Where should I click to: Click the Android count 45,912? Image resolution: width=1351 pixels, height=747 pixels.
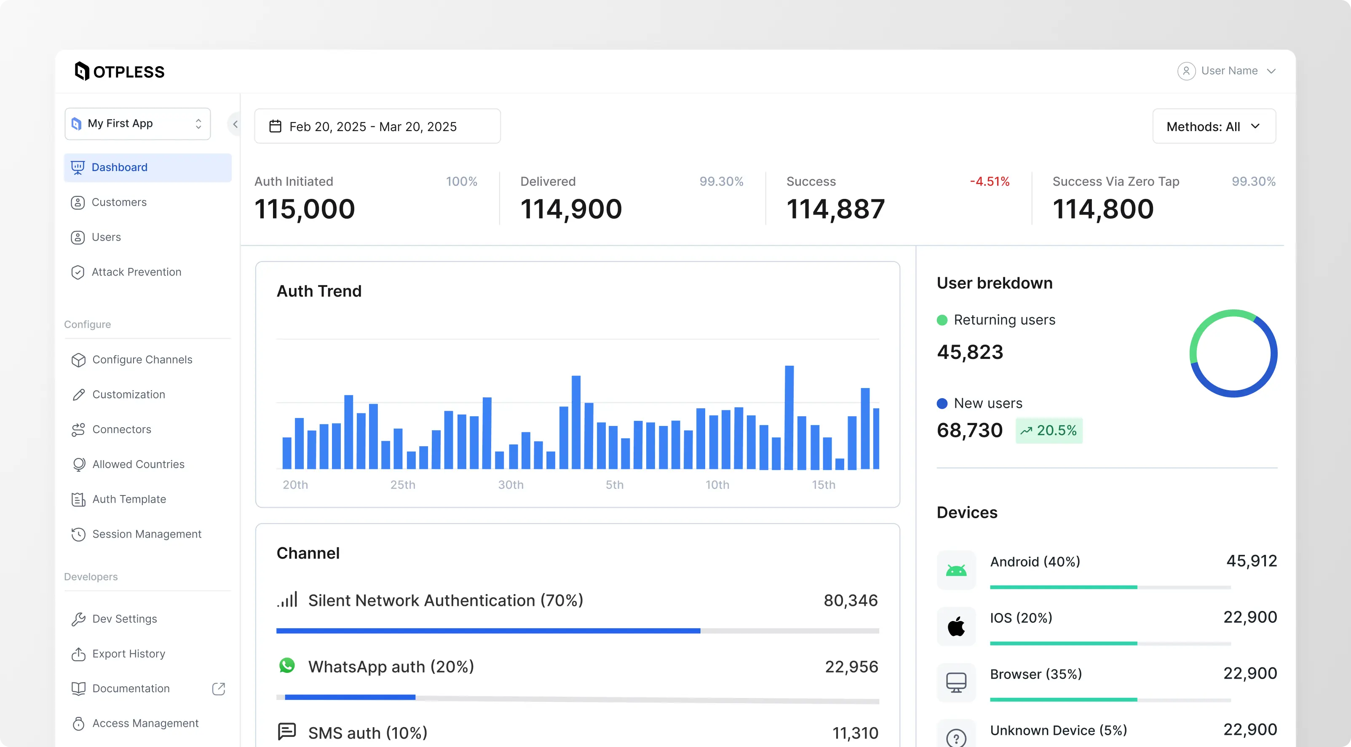click(1251, 561)
